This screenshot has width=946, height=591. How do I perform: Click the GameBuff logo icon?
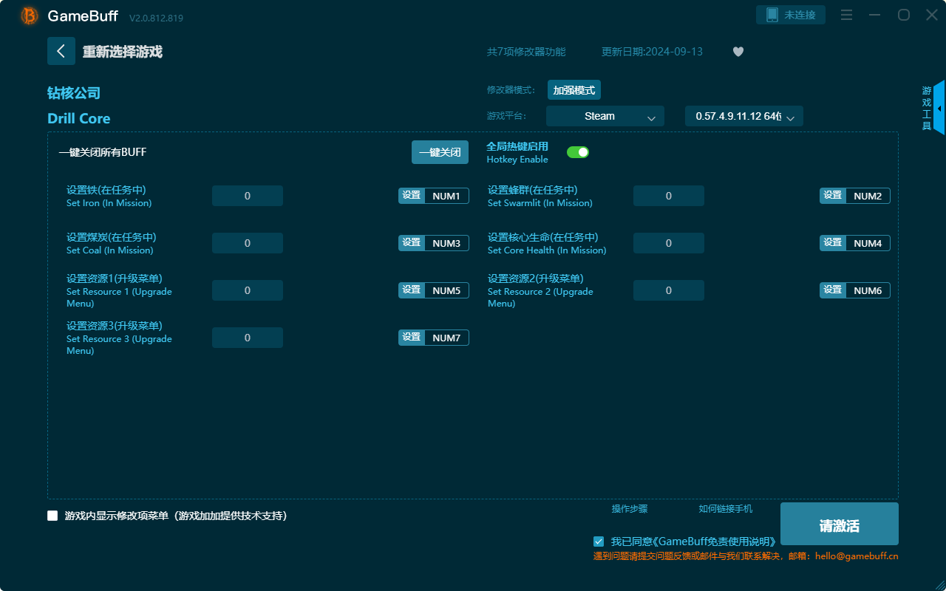tap(30, 16)
